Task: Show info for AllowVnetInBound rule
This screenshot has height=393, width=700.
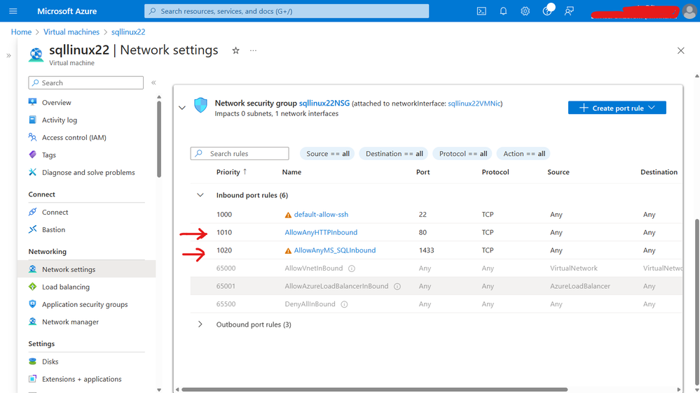Action: point(351,269)
